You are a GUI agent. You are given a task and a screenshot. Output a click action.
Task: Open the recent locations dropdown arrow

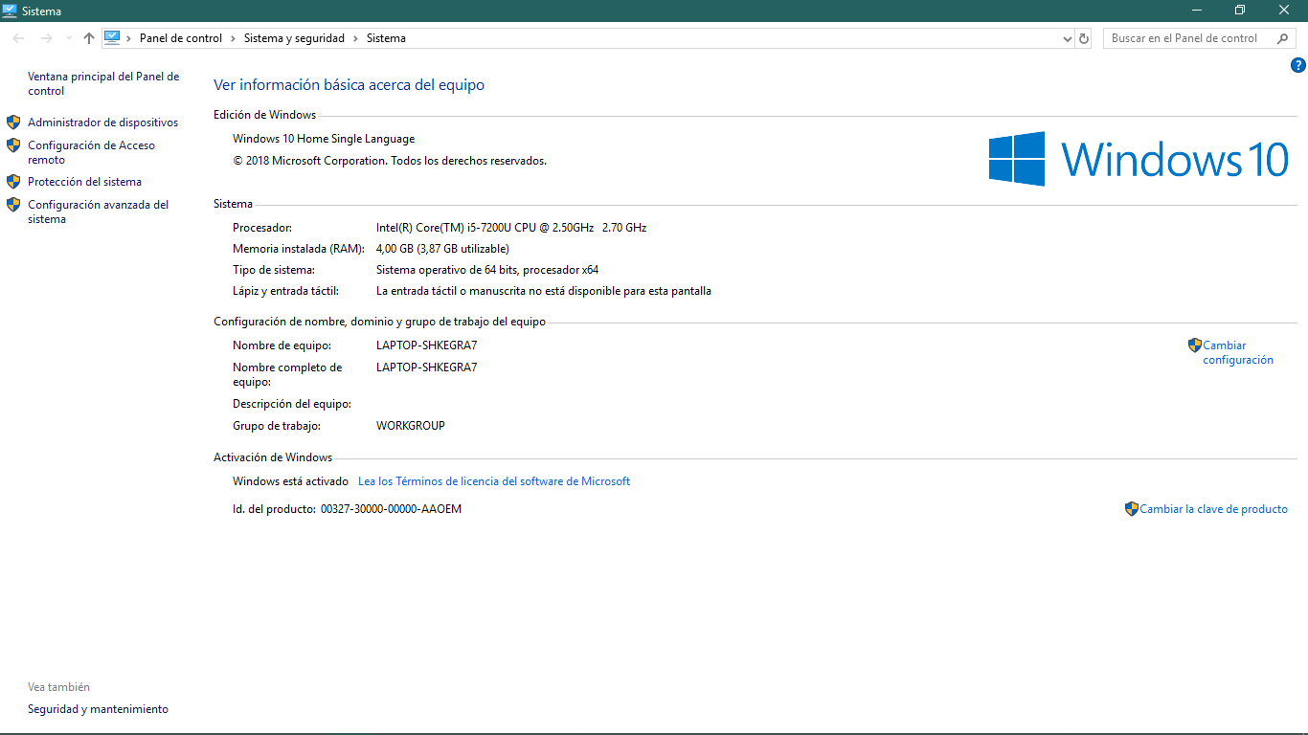coord(69,38)
